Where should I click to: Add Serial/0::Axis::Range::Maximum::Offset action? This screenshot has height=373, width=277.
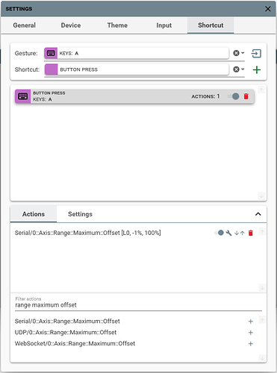coord(251,322)
